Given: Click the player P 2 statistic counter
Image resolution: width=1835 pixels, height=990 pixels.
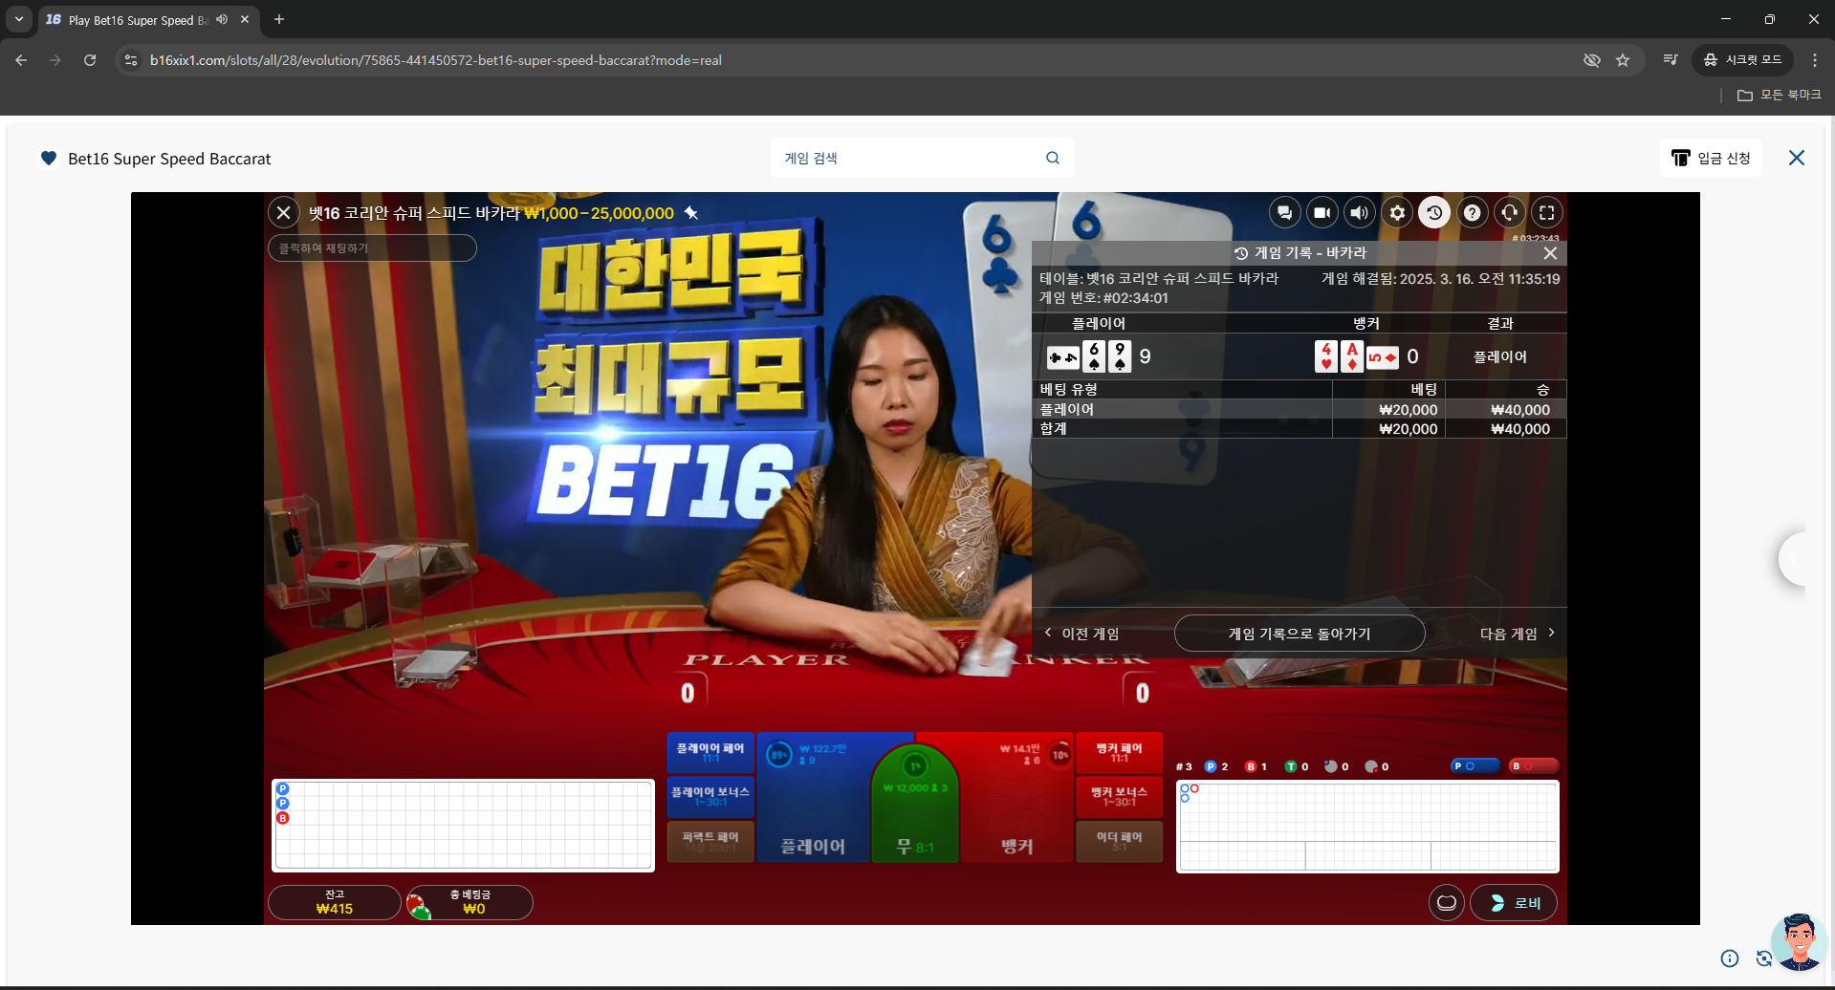Looking at the screenshot, I should pos(1216,766).
